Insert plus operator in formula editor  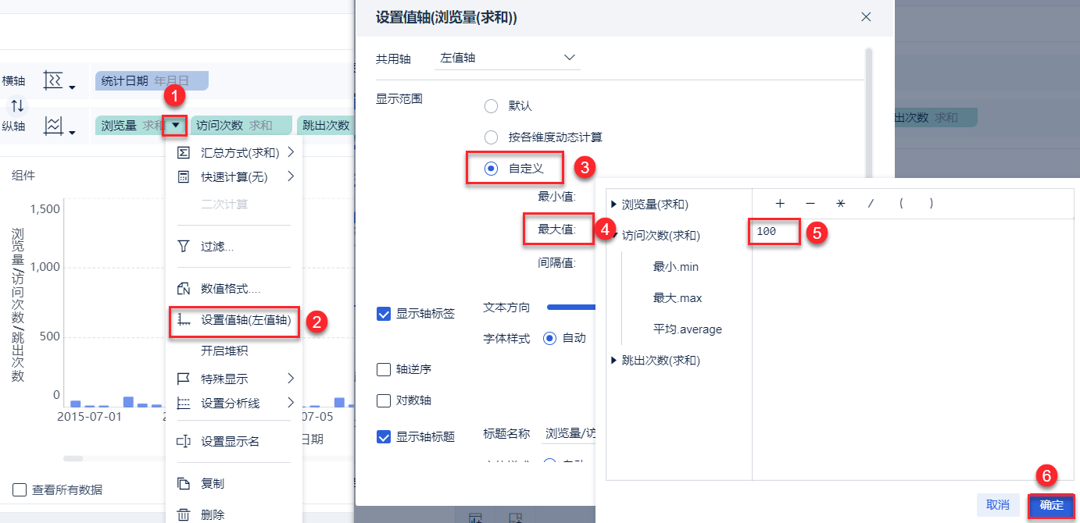coord(780,203)
